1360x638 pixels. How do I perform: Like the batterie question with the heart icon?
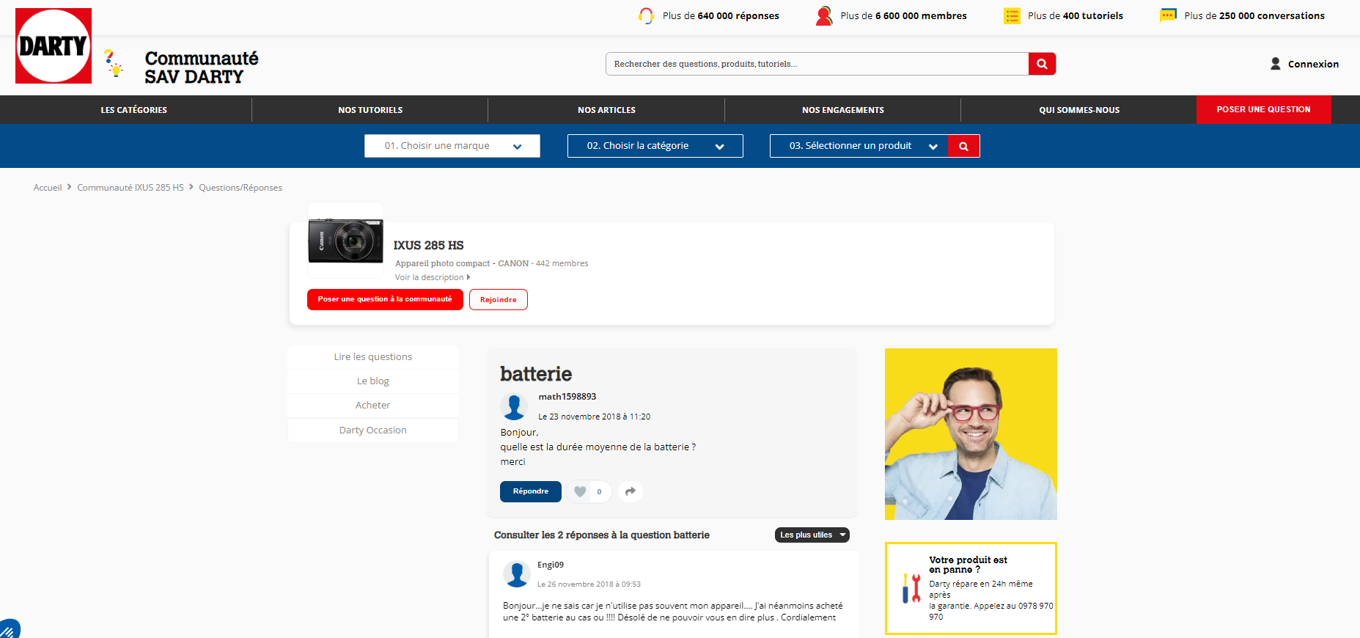(580, 491)
